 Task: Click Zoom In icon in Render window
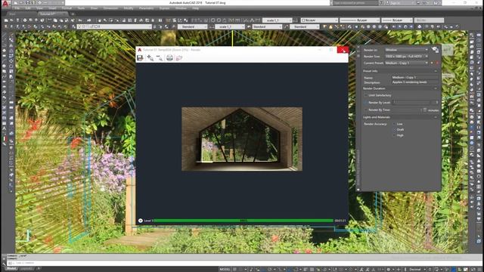pyautogui.click(x=150, y=58)
